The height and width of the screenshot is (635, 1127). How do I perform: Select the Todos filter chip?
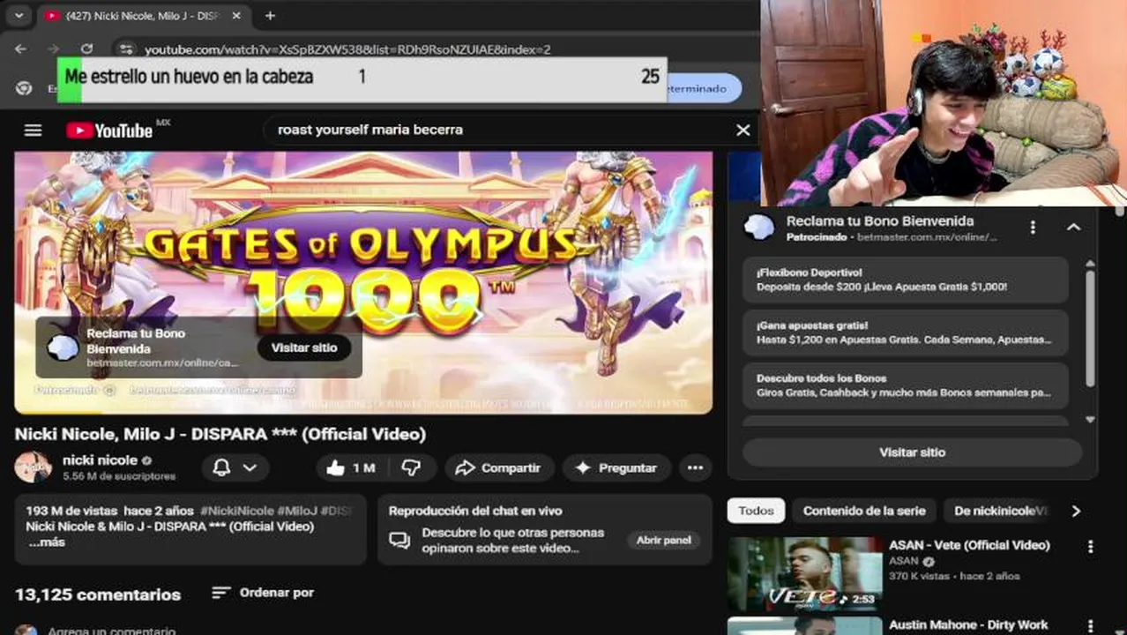click(756, 511)
